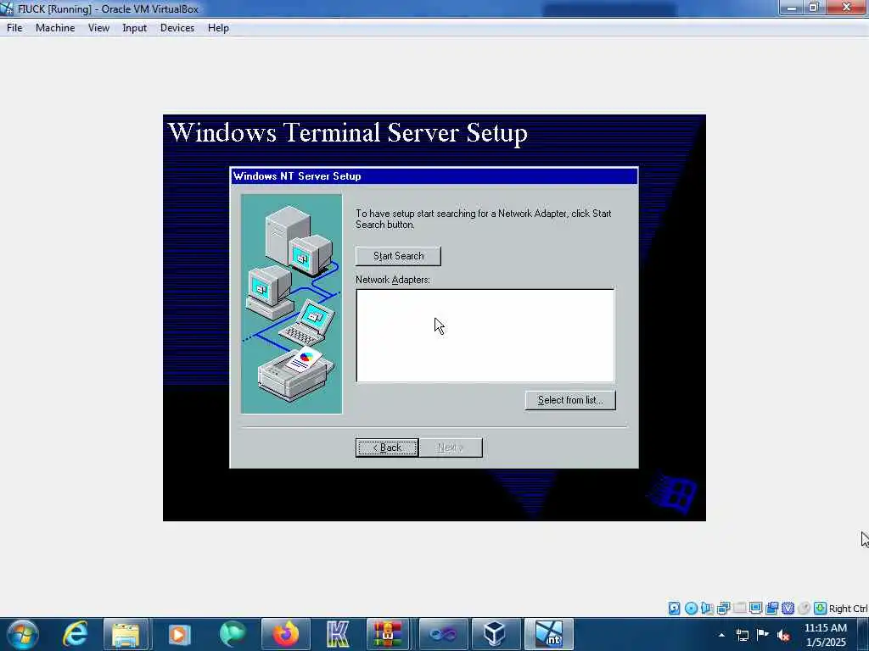Click the greyed recording status icon
Screen dimensions: 869x651
pos(804,609)
